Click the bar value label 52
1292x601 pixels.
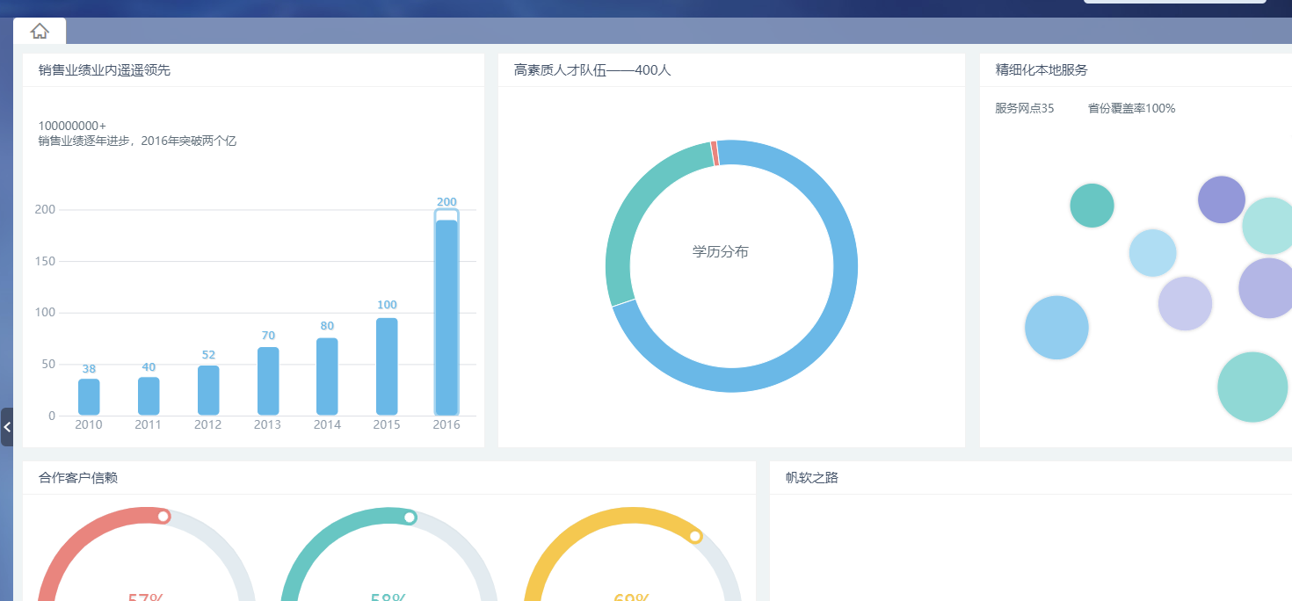pyautogui.click(x=208, y=355)
